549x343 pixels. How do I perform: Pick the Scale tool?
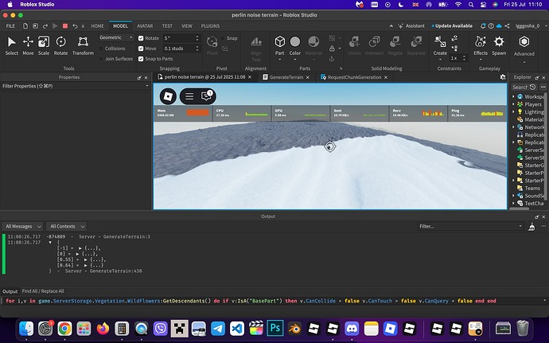[x=44, y=45]
